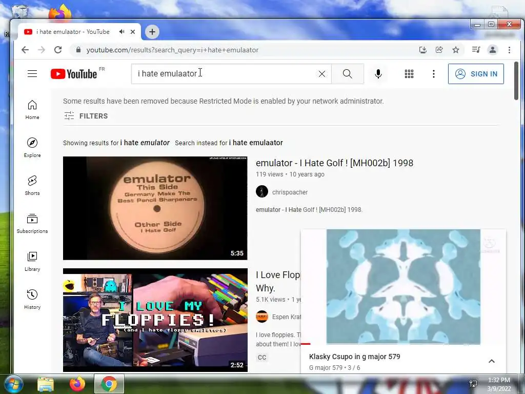Click the Chrome taskbar button
The width and height of the screenshot is (525, 394).
point(109,384)
